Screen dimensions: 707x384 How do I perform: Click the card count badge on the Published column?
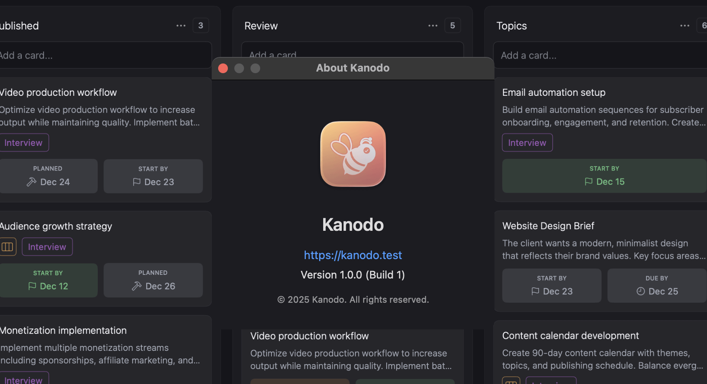tap(201, 25)
